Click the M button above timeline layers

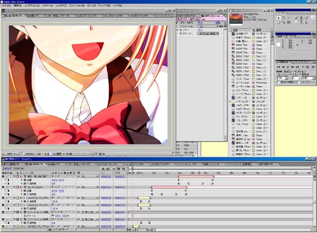[123, 169]
